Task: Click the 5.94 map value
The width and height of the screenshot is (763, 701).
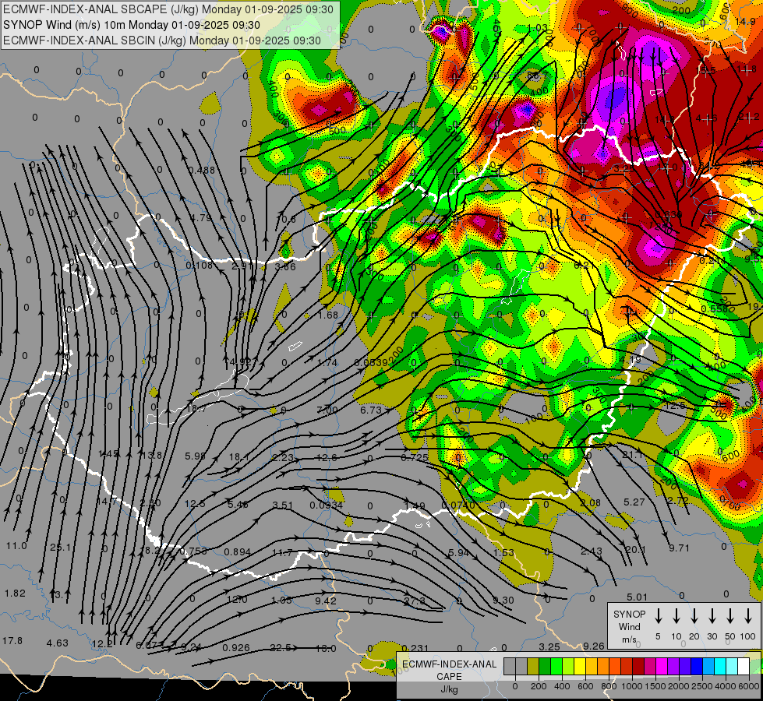Action: click(458, 553)
